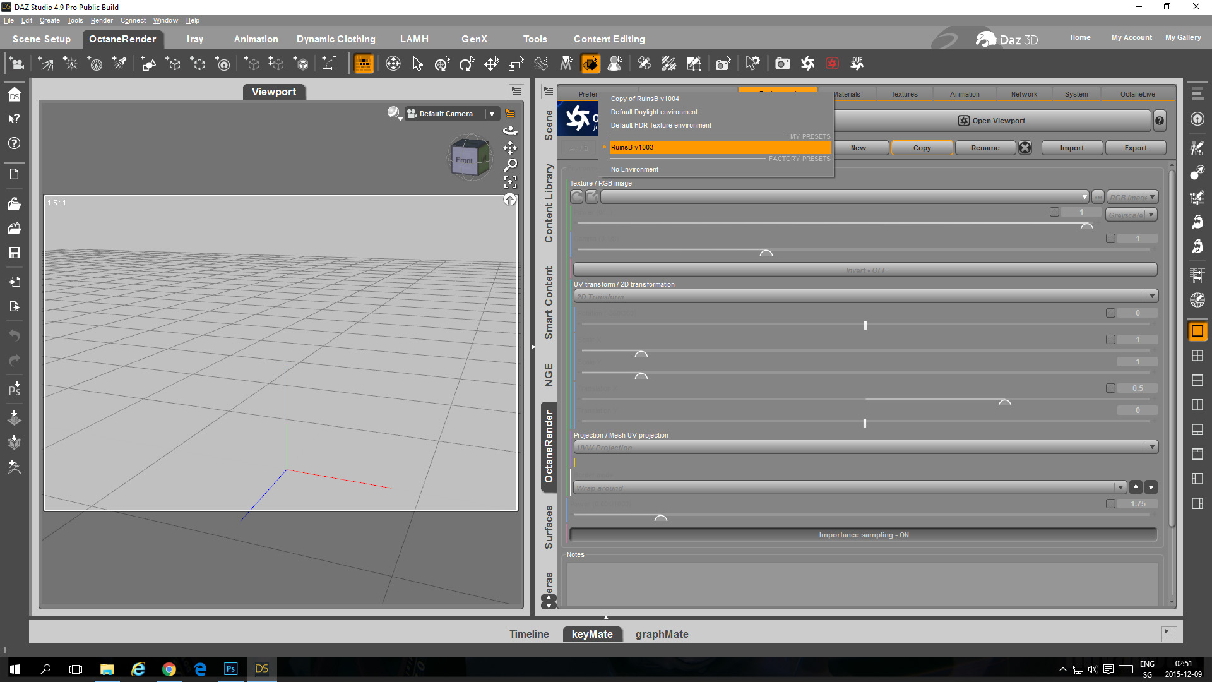Screen dimensions: 1212x682
Task: Click the Importance sampling ON bar
Action: 863,535
